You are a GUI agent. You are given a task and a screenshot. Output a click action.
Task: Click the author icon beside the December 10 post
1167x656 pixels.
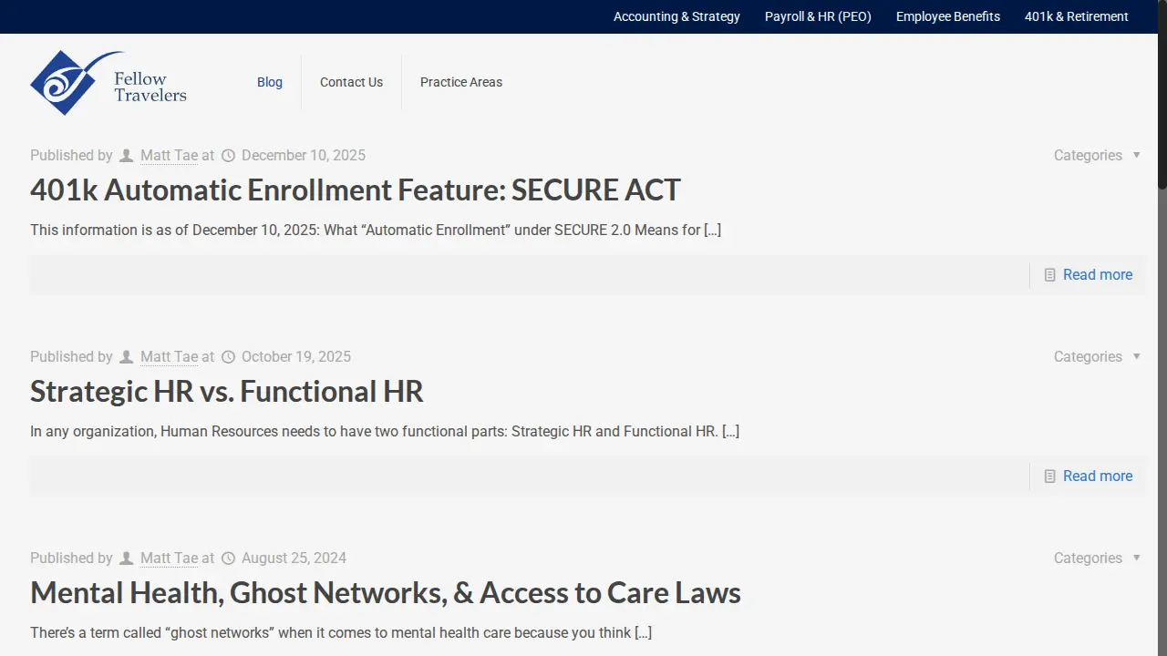pos(127,156)
